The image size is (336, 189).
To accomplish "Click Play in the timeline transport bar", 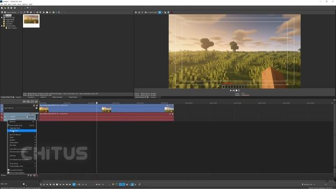I will click(x=50, y=184).
